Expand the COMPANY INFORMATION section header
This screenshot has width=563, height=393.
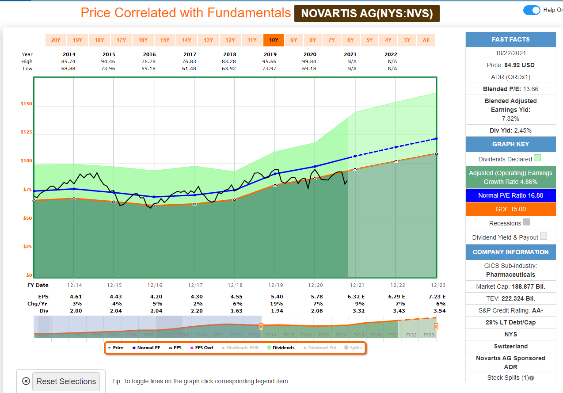pyautogui.click(x=510, y=252)
